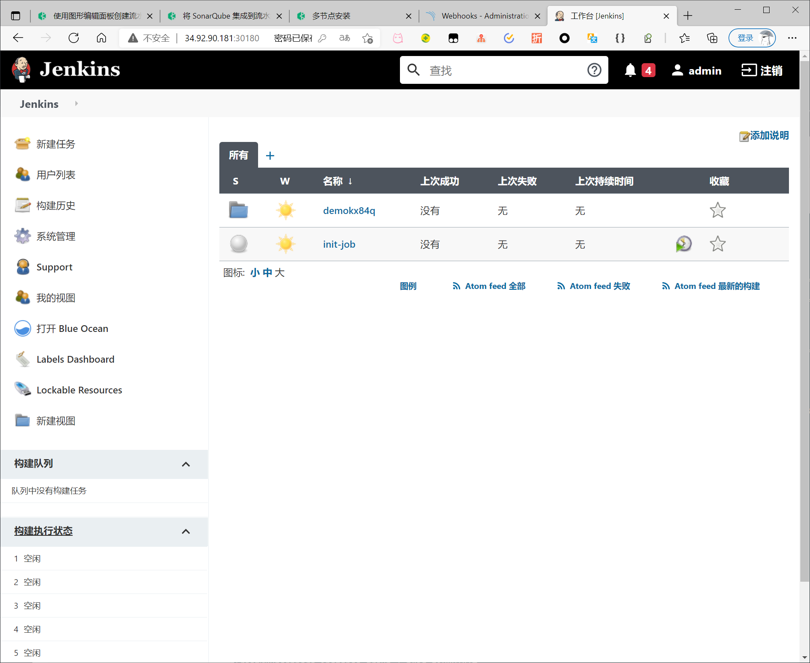
Task: Open notifications bell with 4 alerts
Action: [630, 70]
